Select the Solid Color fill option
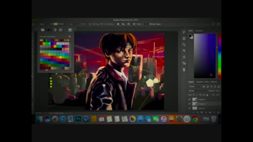This screenshot has height=142, width=253. coord(48,30)
